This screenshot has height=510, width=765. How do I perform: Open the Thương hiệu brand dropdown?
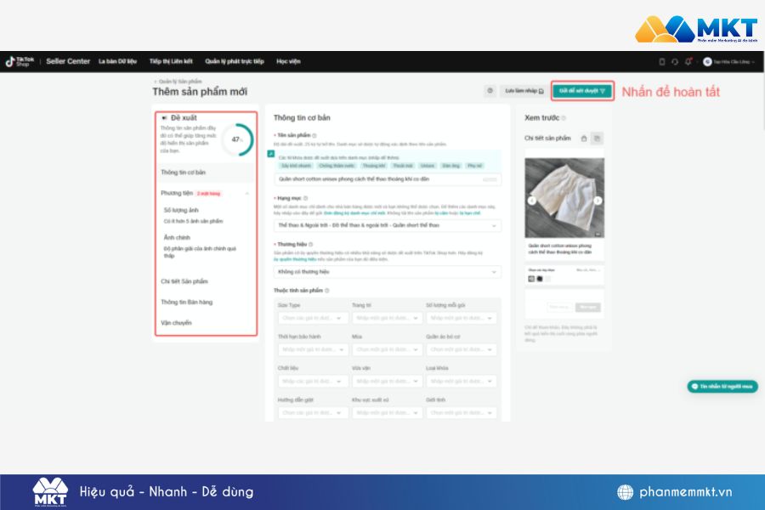coord(388,272)
